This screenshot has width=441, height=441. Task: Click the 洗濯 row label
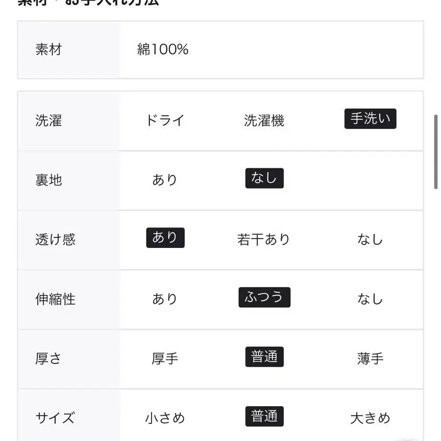point(49,121)
